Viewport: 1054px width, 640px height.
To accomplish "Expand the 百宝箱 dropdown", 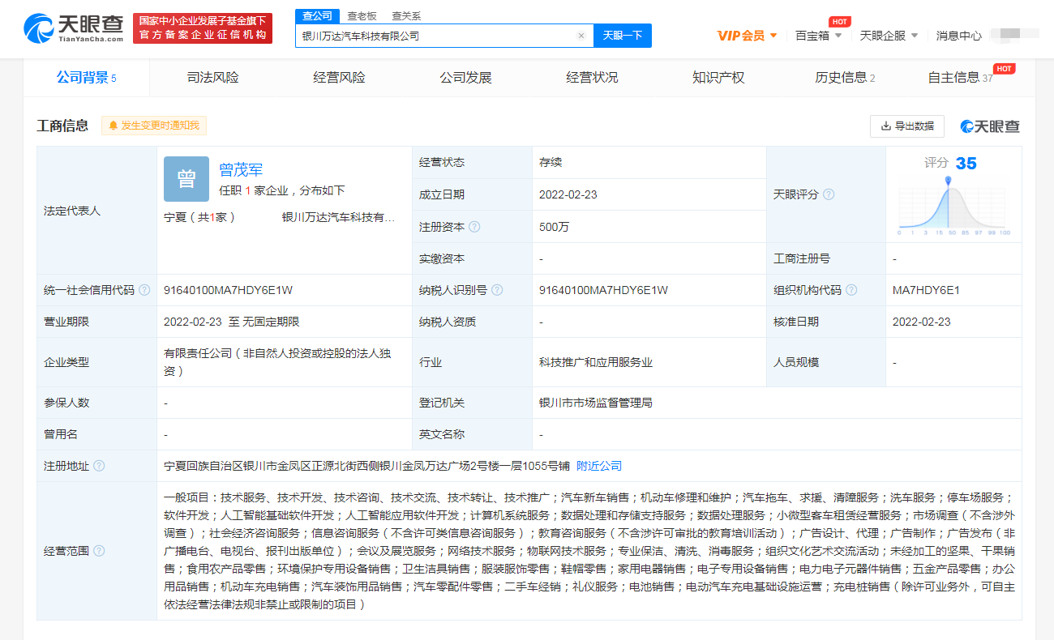I will (x=818, y=36).
